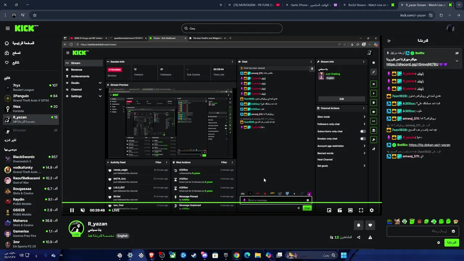Hide the pinned BotRix message
This screenshot has width=464, height=261.
[x=457, y=53]
